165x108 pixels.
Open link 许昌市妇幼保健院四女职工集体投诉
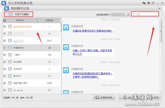pos(93,75)
